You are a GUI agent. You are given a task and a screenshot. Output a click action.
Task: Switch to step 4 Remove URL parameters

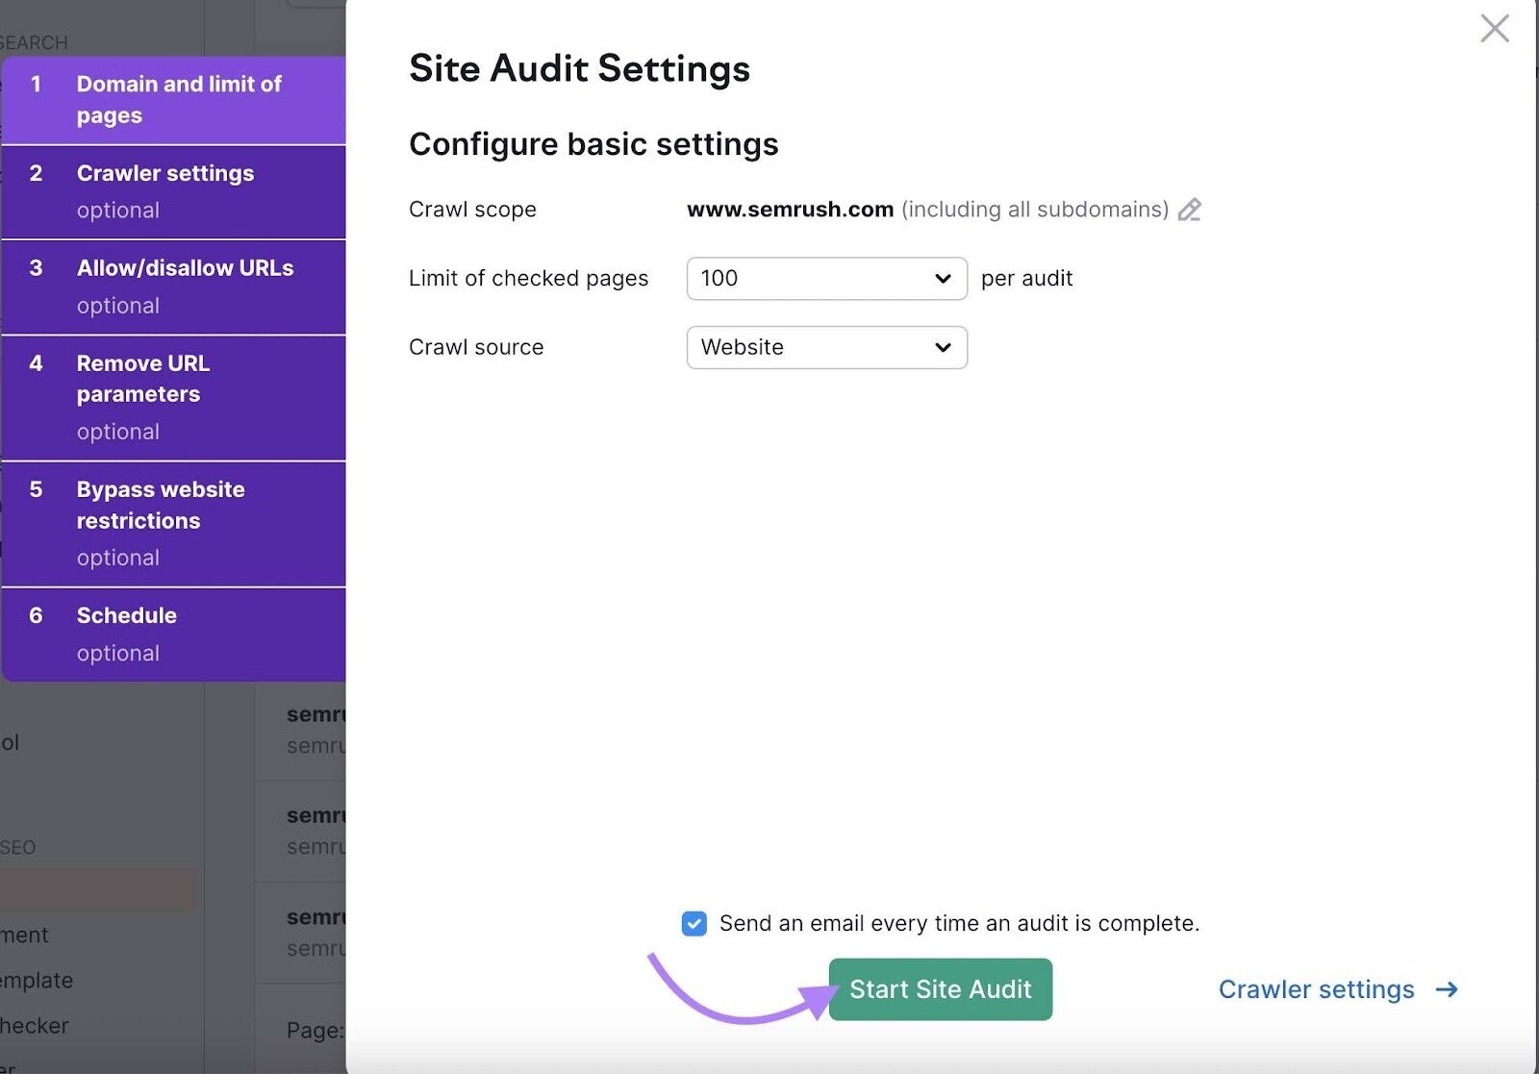coord(173,398)
